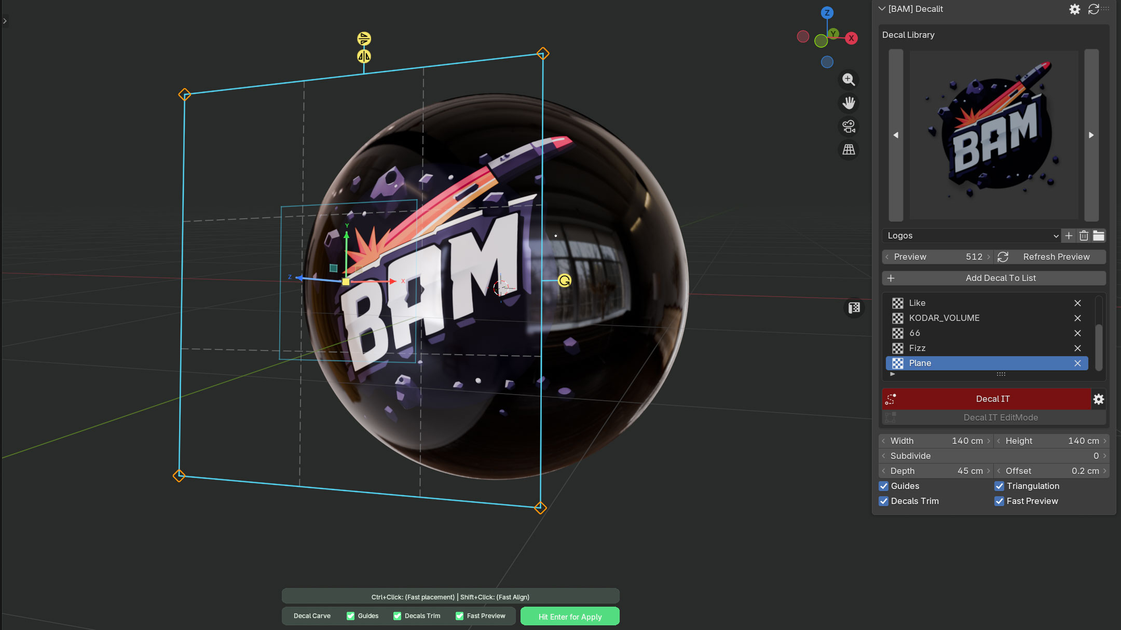Click the checker overlay icon in viewport
Image resolution: width=1121 pixels, height=630 pixels.
coord(854,309)
